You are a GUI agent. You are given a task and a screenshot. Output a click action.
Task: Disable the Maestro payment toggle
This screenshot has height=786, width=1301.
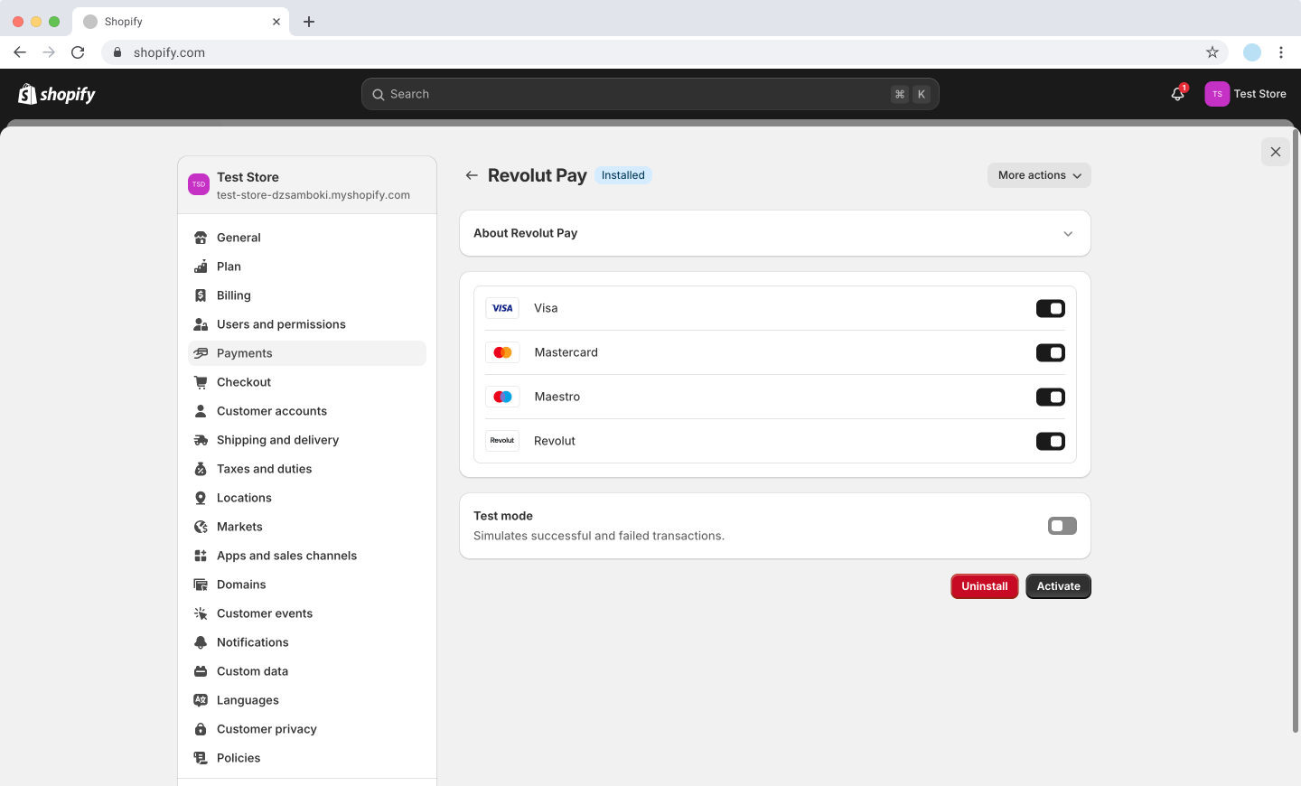pos(1051,398)
